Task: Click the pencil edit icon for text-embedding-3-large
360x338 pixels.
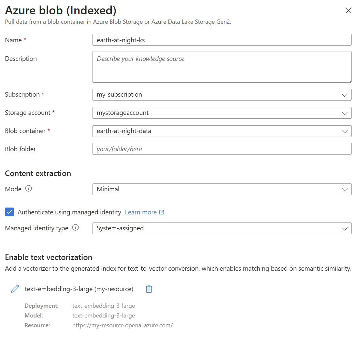Action: 15,289
